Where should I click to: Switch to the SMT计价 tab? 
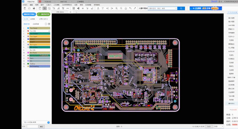click(64, 2)
